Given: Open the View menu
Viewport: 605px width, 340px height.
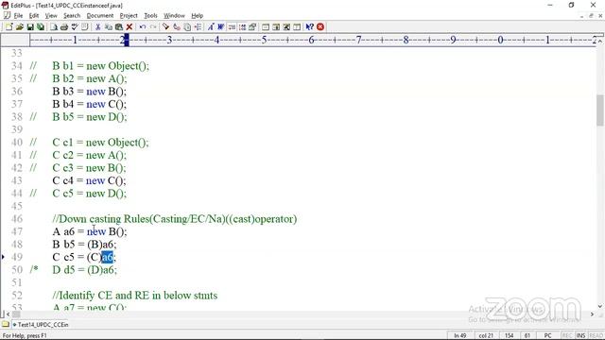Looking at the screenshot, I should click(x=51, y=16).
